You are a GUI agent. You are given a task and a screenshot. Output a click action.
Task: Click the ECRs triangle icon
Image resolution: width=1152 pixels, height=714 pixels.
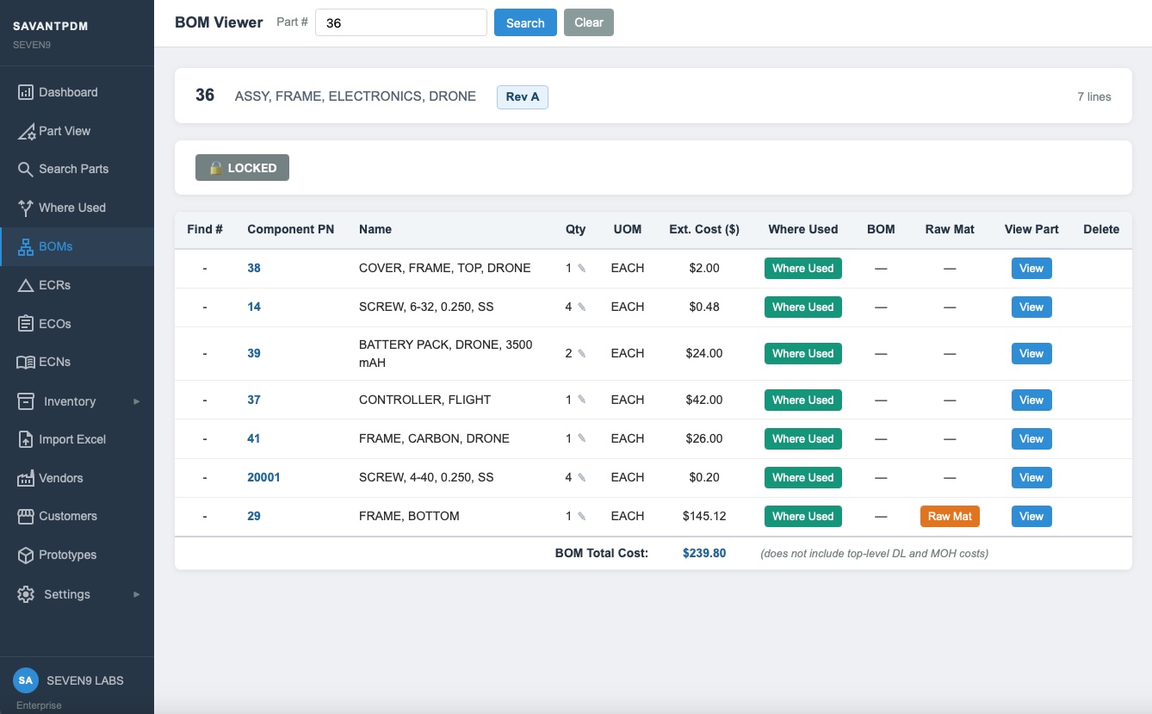pyautogui.click(x=26, y=285)
